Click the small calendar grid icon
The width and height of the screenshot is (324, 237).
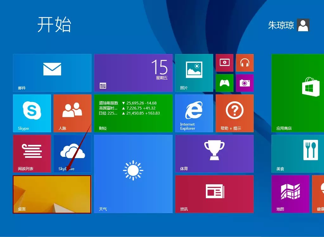[x=103, y=86]
